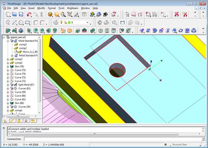This screenshot has width=208, height=148.
Task: Click the New document icon
Action: [8, 14]
